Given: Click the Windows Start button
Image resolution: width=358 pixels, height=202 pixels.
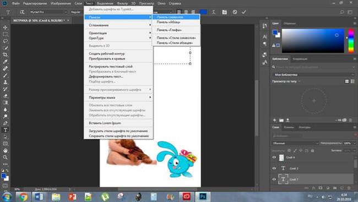Looking at the screenshot, I should click(x=7, y=196).
